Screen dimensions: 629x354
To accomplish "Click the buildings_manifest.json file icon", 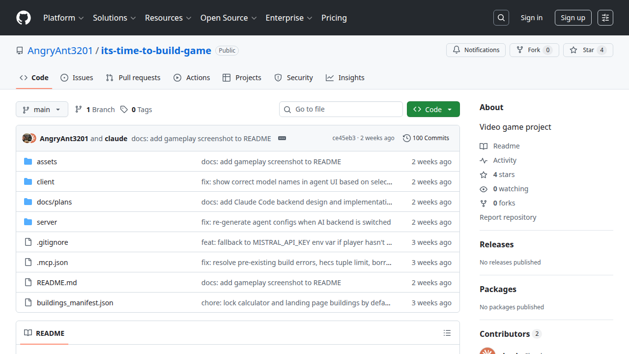I will pos(28,303).
